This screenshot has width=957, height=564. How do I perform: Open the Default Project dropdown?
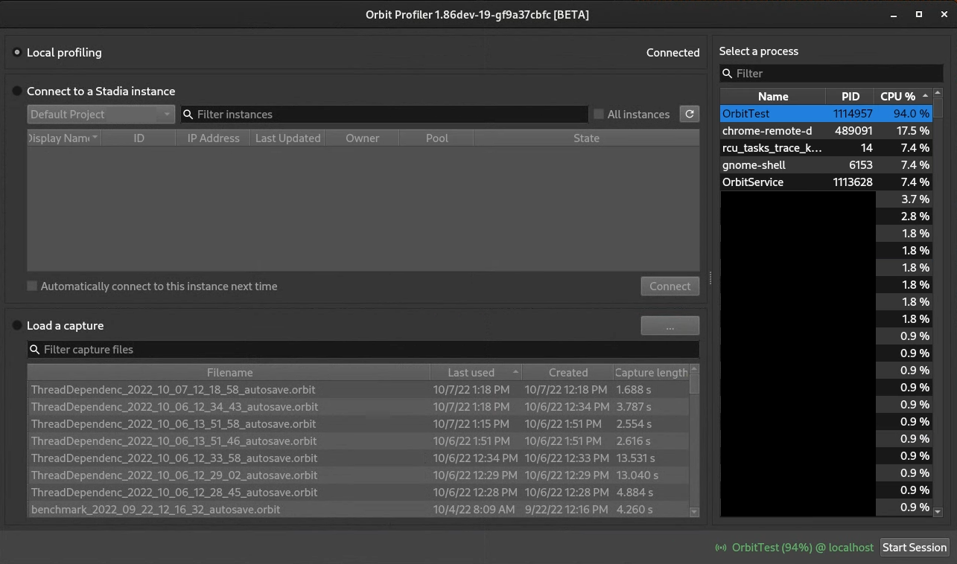point(101,115)
